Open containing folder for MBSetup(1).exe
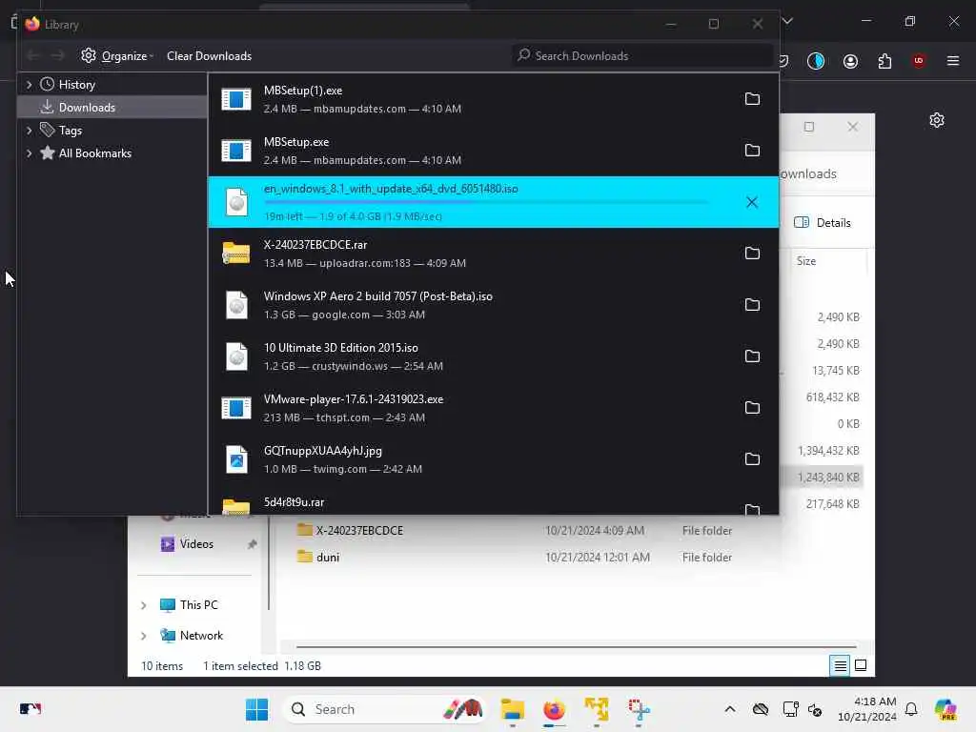 (x=752, y=99)
